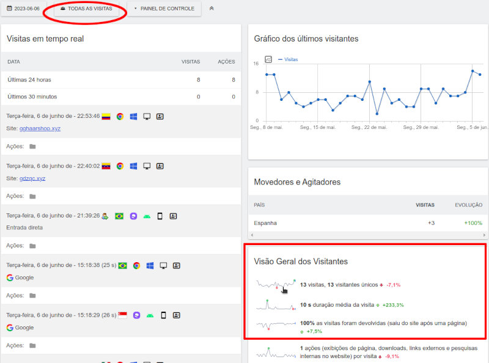Click the actions folder icon for 22:53:46 visit
This screenshot has width=489, height=363.
32,146
